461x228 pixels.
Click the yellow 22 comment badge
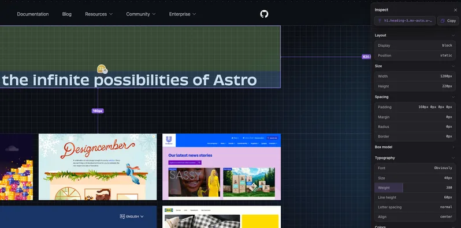tap(102, 69)
